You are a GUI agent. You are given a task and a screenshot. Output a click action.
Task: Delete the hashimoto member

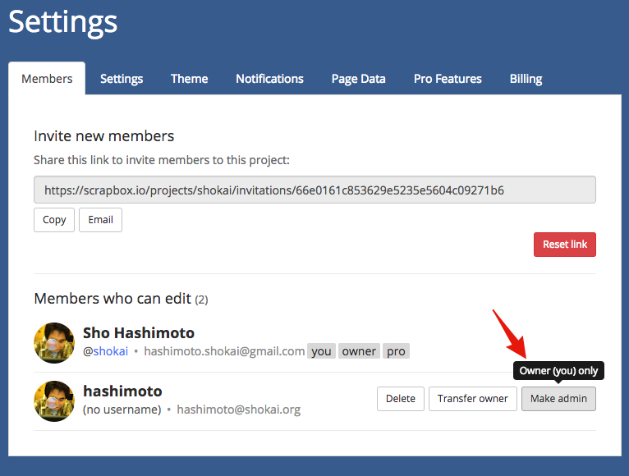coord(401,399)
